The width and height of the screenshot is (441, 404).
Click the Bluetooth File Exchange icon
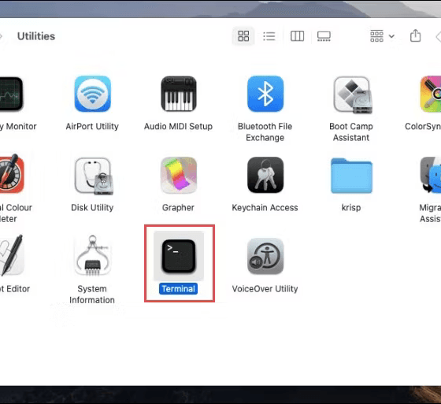(265, 94)
